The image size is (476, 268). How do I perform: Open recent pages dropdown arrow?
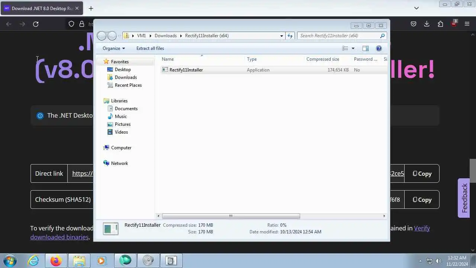click(x=120, y=36)
